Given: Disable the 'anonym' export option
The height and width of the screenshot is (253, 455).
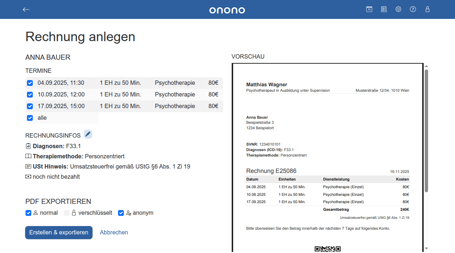Looking at the screenshot, I should point(121,213).
